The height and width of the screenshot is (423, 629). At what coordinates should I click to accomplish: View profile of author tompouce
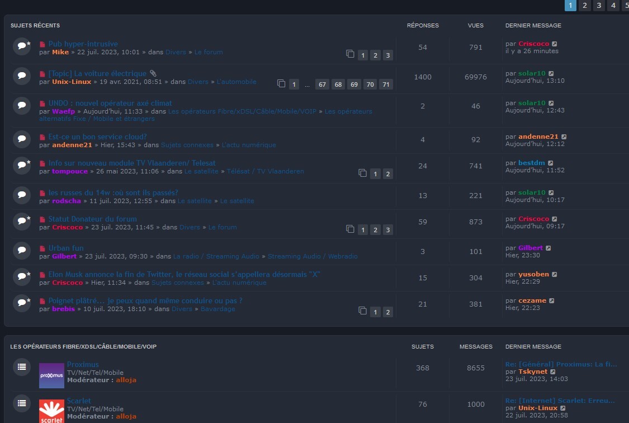(70, 171)
